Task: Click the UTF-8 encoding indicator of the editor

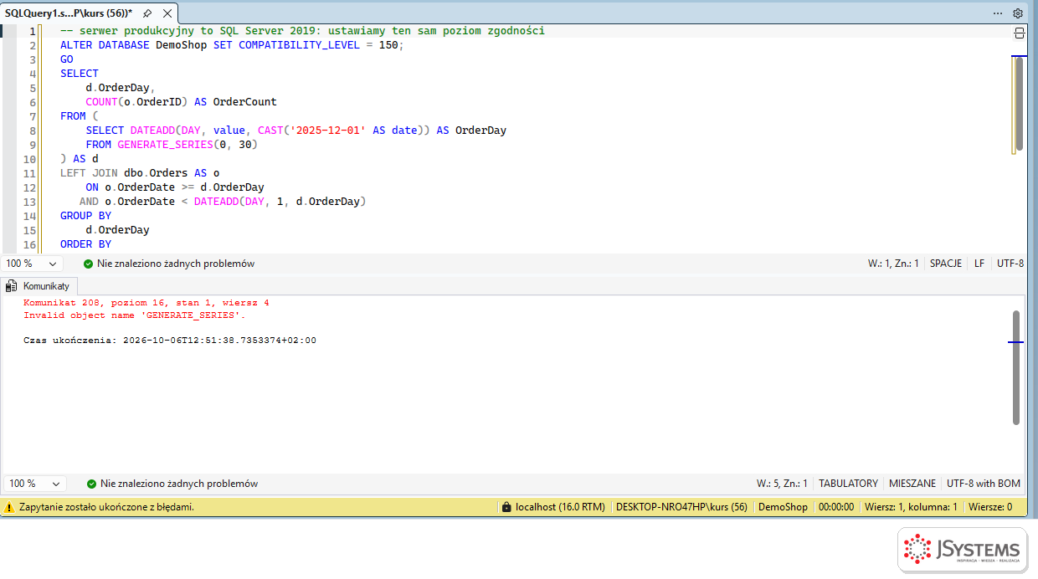Action: [1010, 264]
